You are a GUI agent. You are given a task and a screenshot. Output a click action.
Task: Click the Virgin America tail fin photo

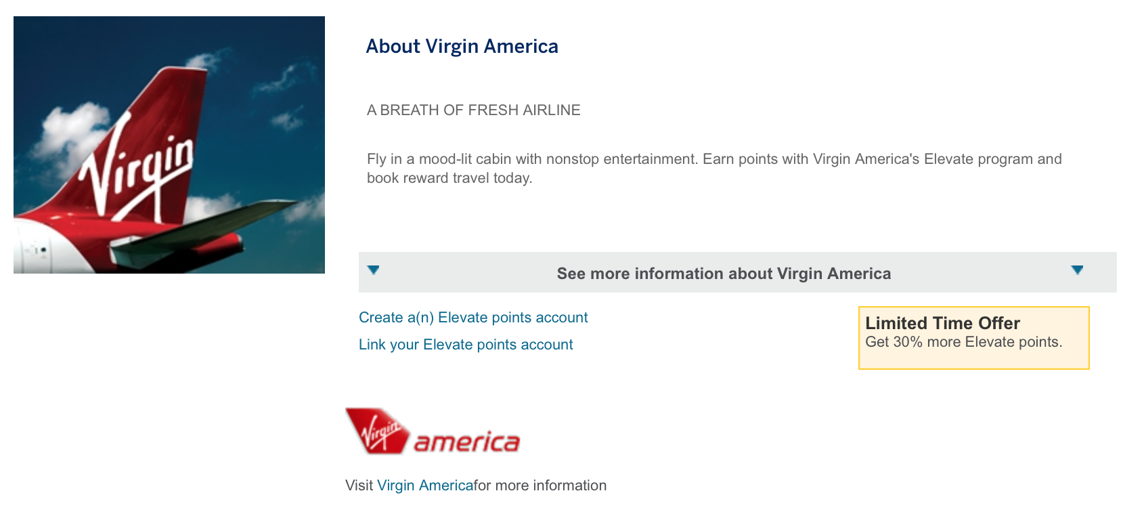(x=169, y=145)
